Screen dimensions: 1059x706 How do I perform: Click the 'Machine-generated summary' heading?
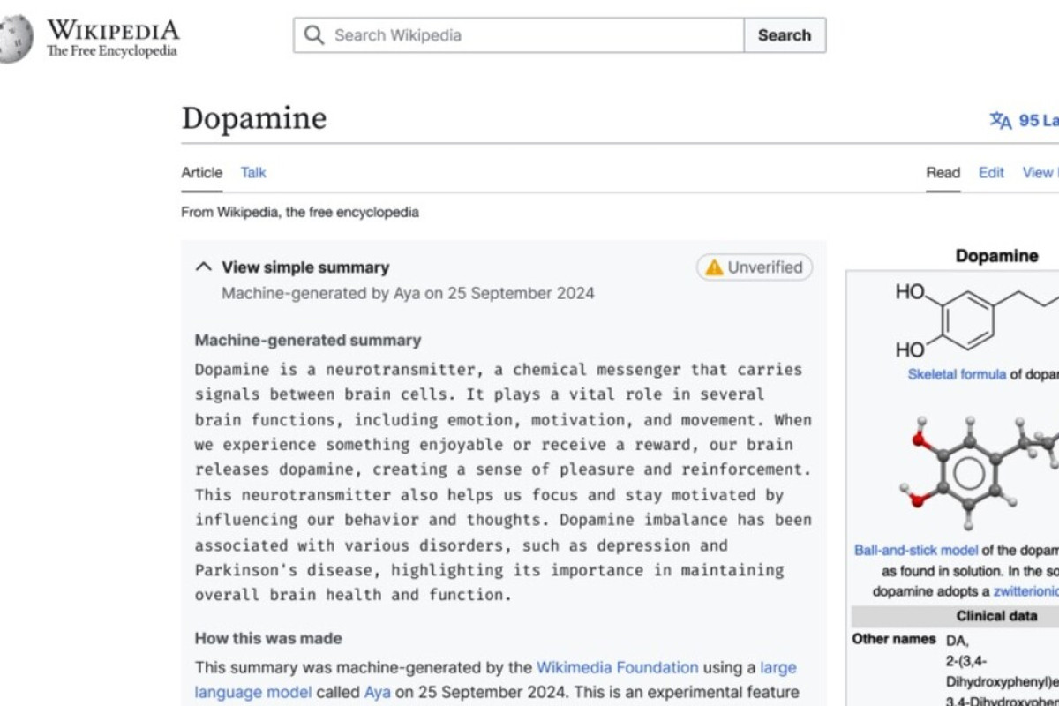[x=308, y=340]
